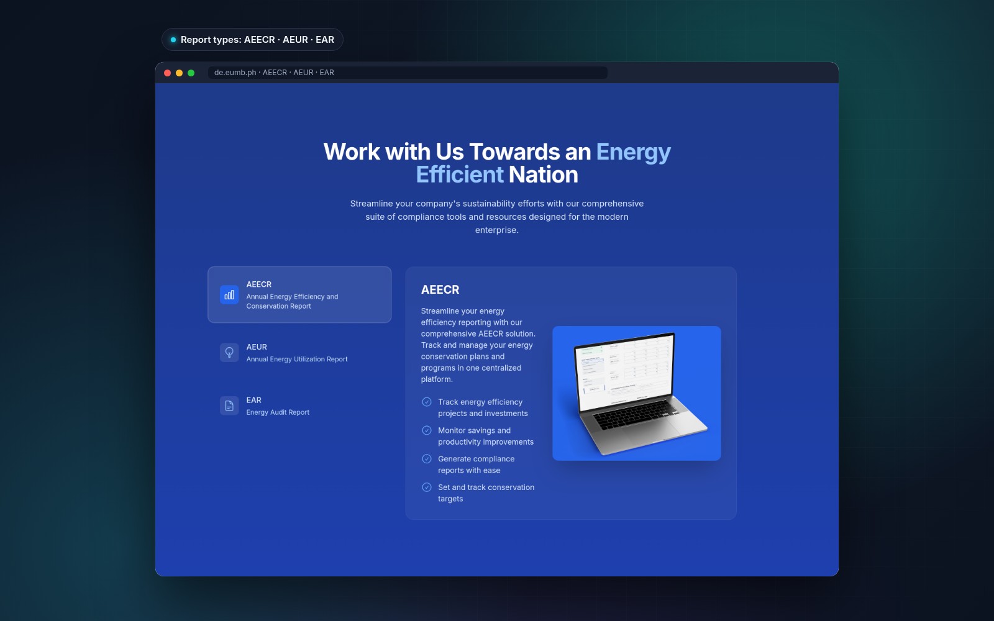The image size is (994, 621).
Task: Click the AEECR panel heading
Action: 440,290
